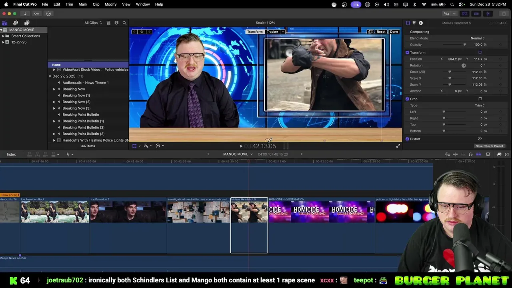Disable the Crop checkbox
This screenshot has width=512, height=288.
(407, 99)
